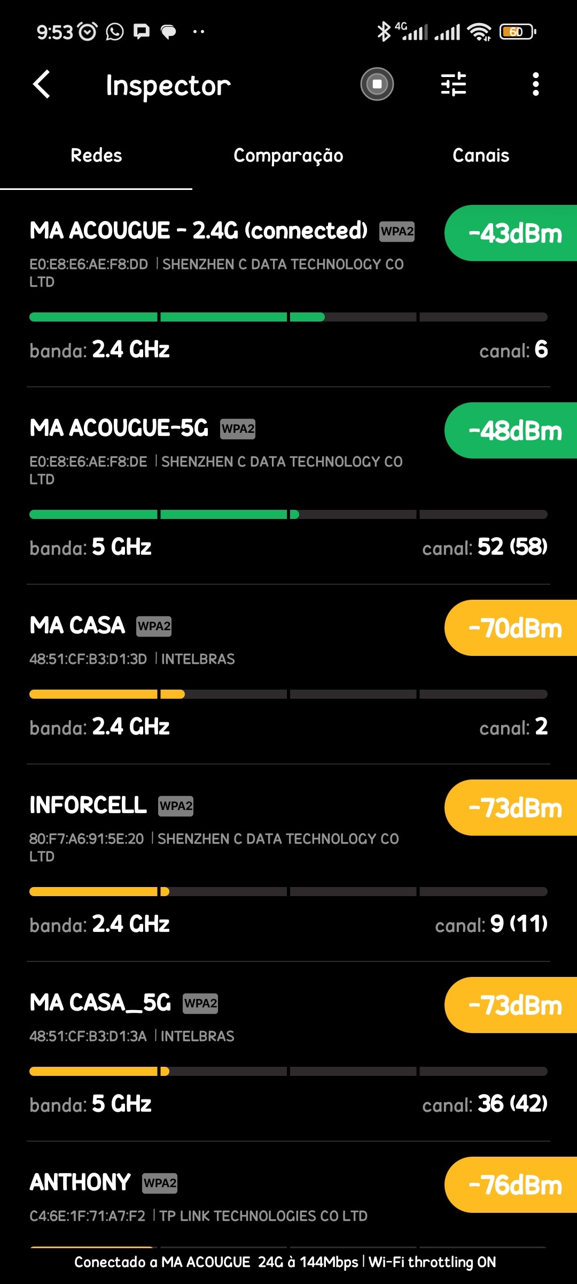This screenshot has height=1284, width=577.
Task: Tap the WPA2 badge beside INFORCELL
Action: pos(176,806)
